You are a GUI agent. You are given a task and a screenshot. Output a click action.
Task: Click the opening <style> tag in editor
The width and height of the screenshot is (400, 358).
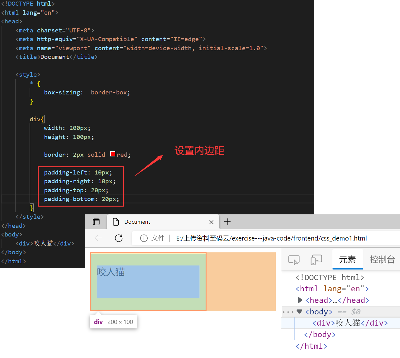point(28,75)
